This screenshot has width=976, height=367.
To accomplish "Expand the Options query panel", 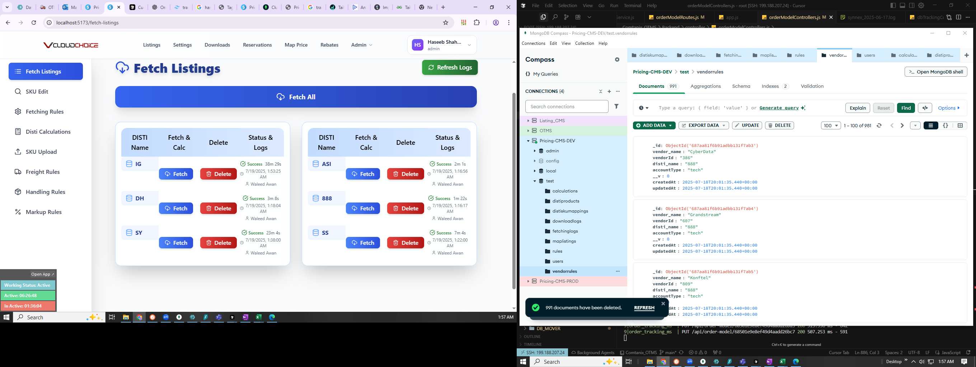I will pyautogui.click(x=949, y=108).
